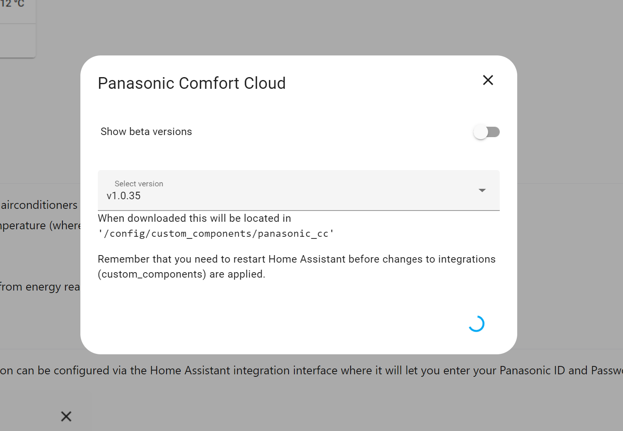
Task: Click the 'from energy' text behind dialog
Action: pos(39,287)
